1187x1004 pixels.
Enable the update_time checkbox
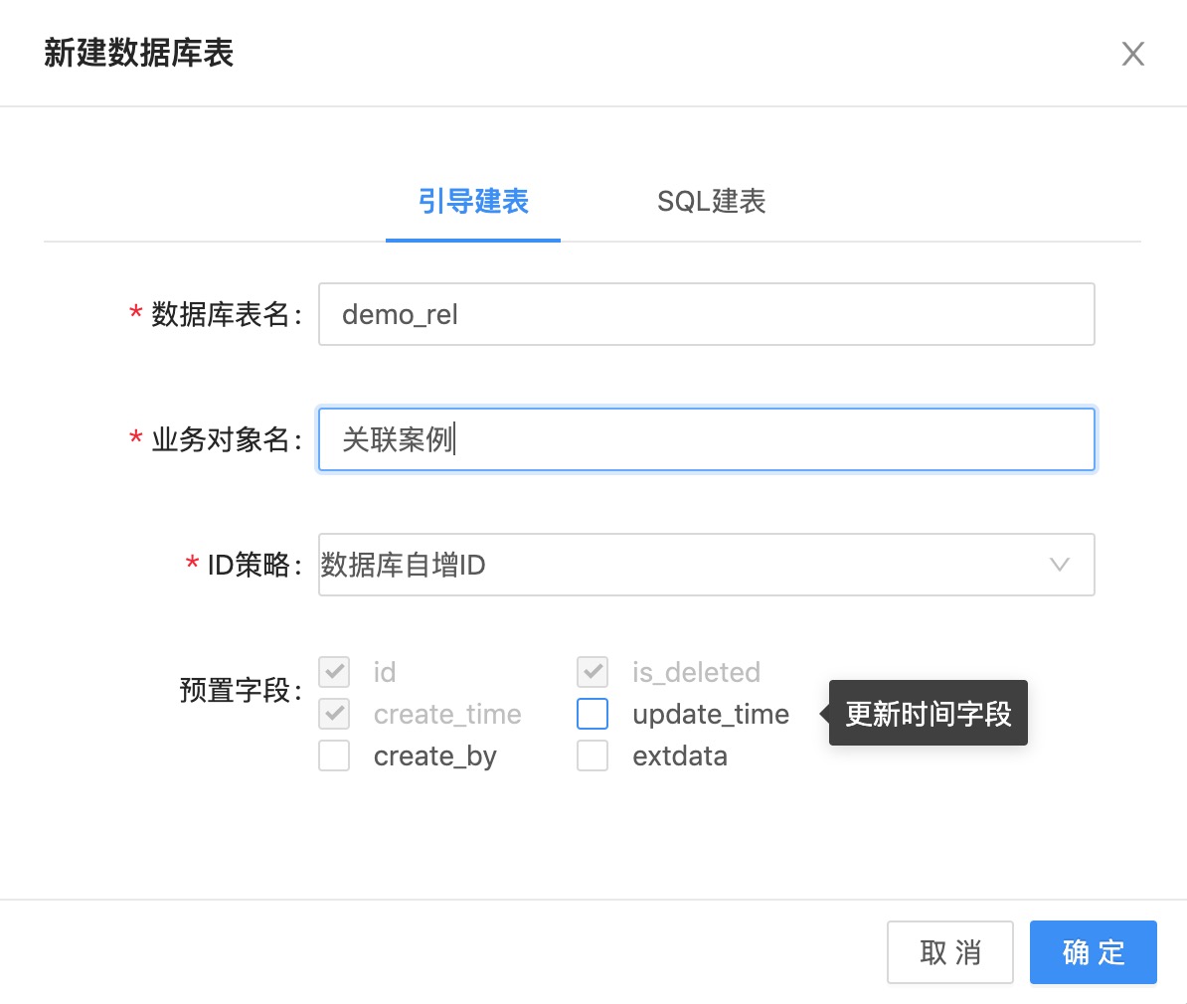[593, 714]
